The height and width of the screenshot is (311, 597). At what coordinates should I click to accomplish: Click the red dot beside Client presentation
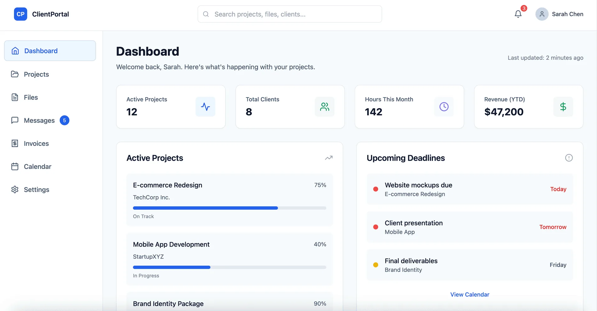coord(376,227)
